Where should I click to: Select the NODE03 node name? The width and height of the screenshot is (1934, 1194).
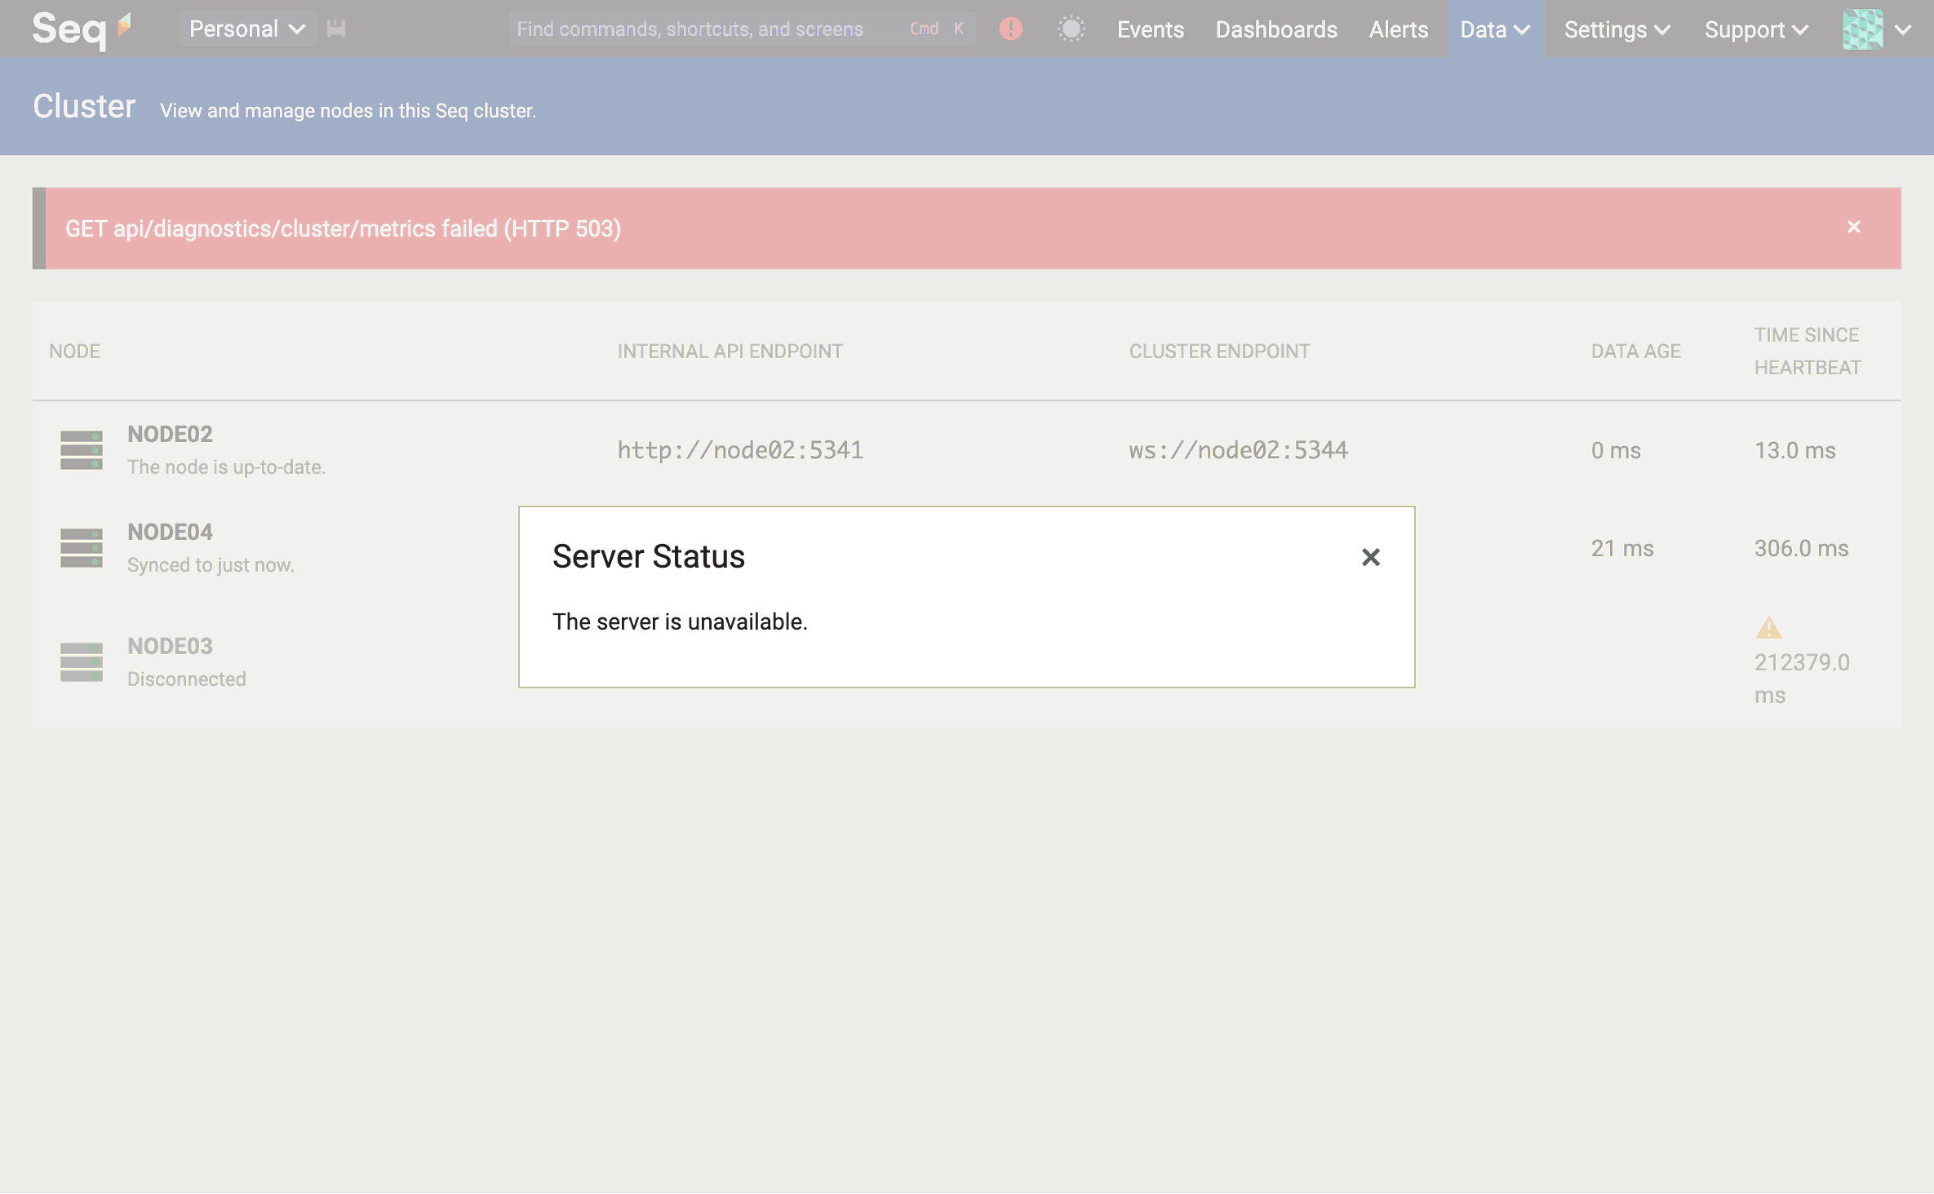point(170,646)
